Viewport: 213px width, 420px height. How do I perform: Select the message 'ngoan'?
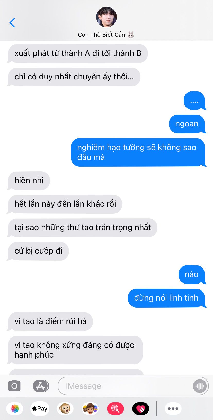[x=187, y=124]
